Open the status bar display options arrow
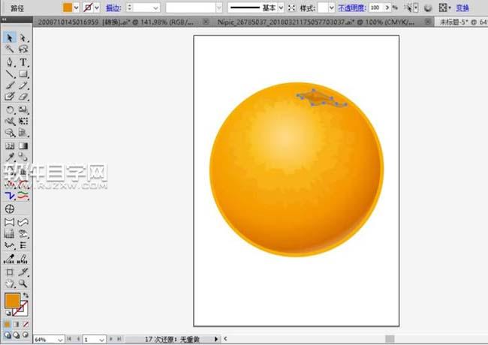Viewport: 488px width, 345px height. tap(216, 339)
